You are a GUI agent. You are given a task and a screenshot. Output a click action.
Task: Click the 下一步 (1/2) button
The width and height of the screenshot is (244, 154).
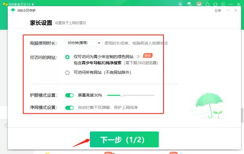[124, 139]
